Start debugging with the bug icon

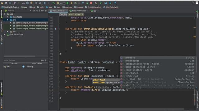pos(75,3)
